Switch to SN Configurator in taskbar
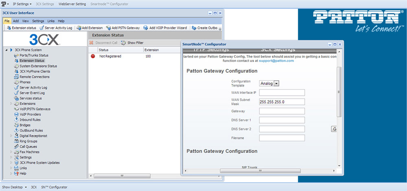407x191 pixels. coord(54,187)
